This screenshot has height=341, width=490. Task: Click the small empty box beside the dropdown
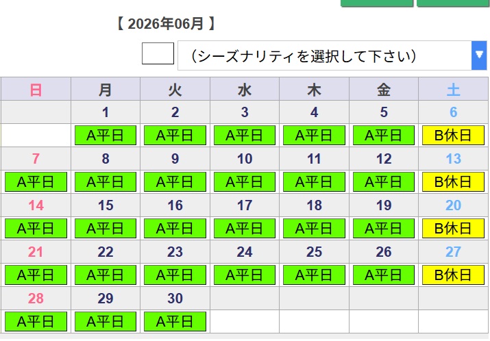[x=158, y=53]
